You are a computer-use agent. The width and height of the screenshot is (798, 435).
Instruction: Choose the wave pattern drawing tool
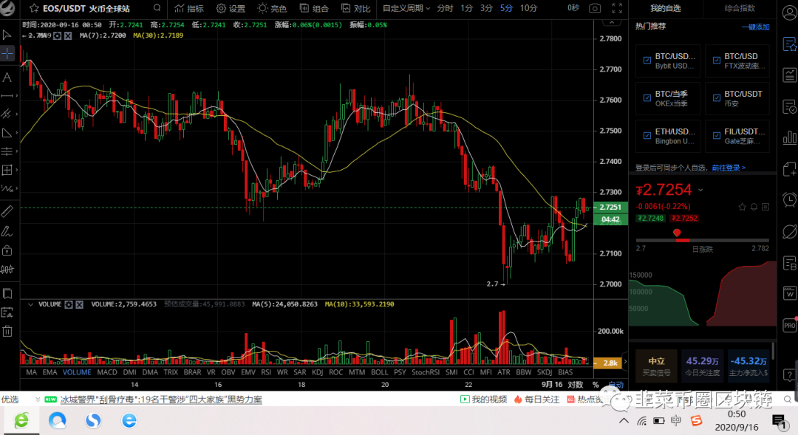click(7, 189)
